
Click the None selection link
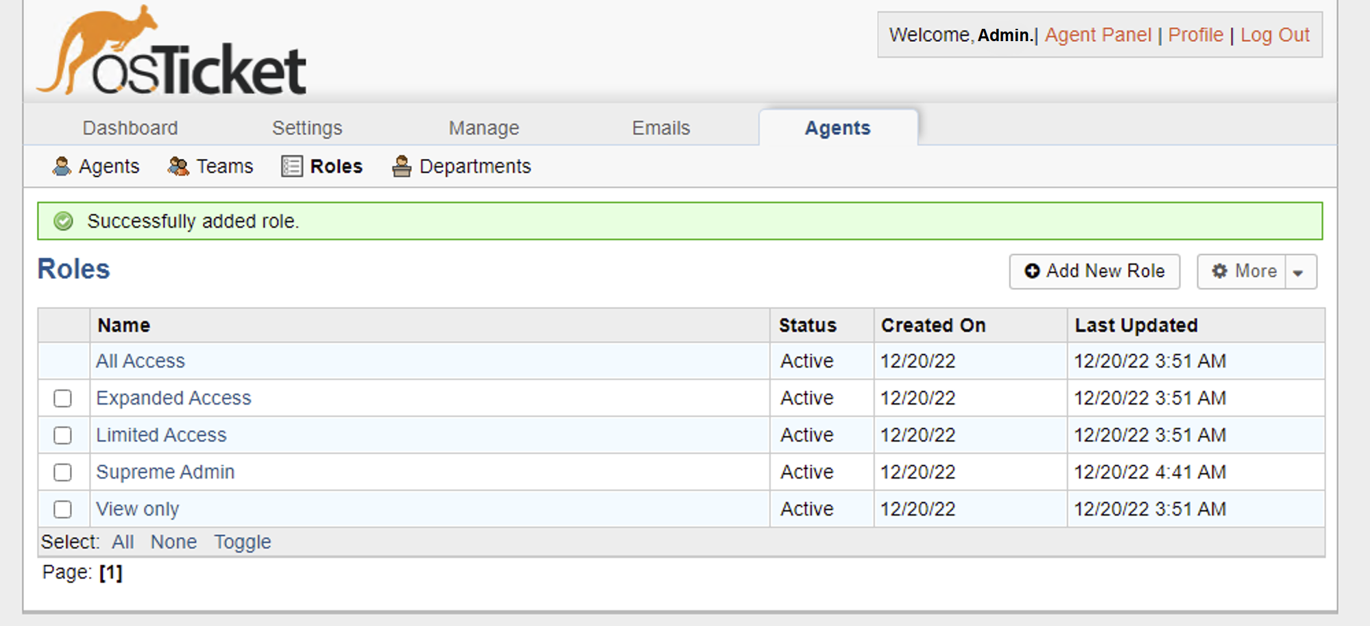point(173,542)
